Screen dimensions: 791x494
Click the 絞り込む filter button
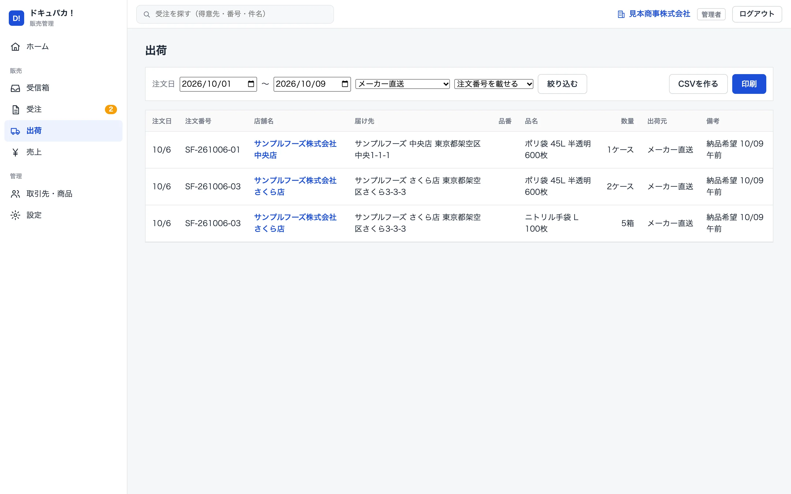tap(562, 84)
